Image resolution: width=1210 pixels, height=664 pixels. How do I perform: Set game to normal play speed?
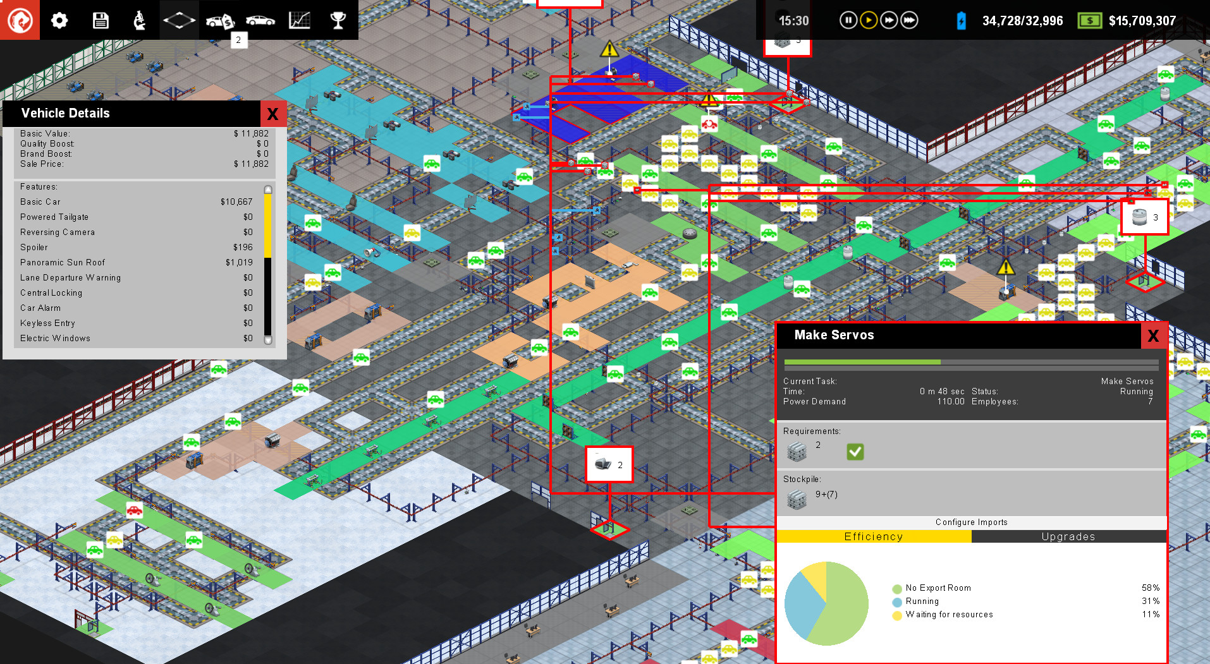(x=868, y=21)
